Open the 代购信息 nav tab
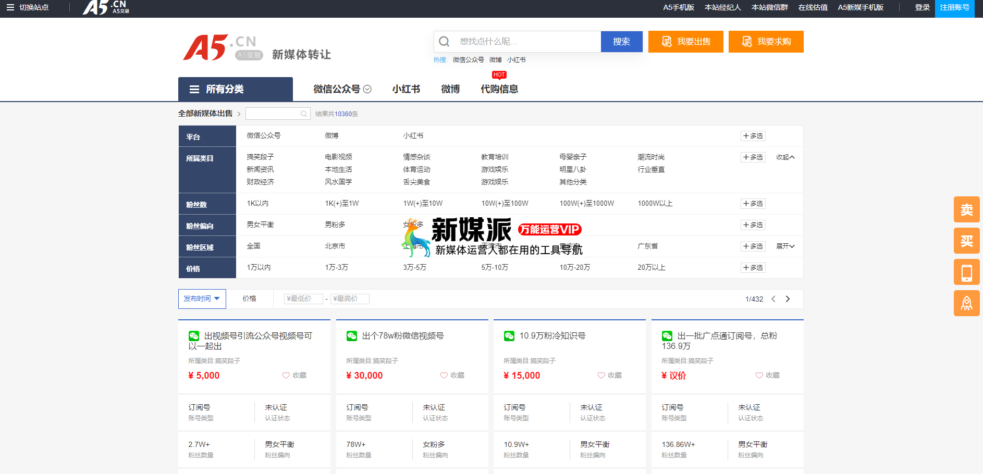Viewport: 983px width, 474px height. click(x=499, y=89)
